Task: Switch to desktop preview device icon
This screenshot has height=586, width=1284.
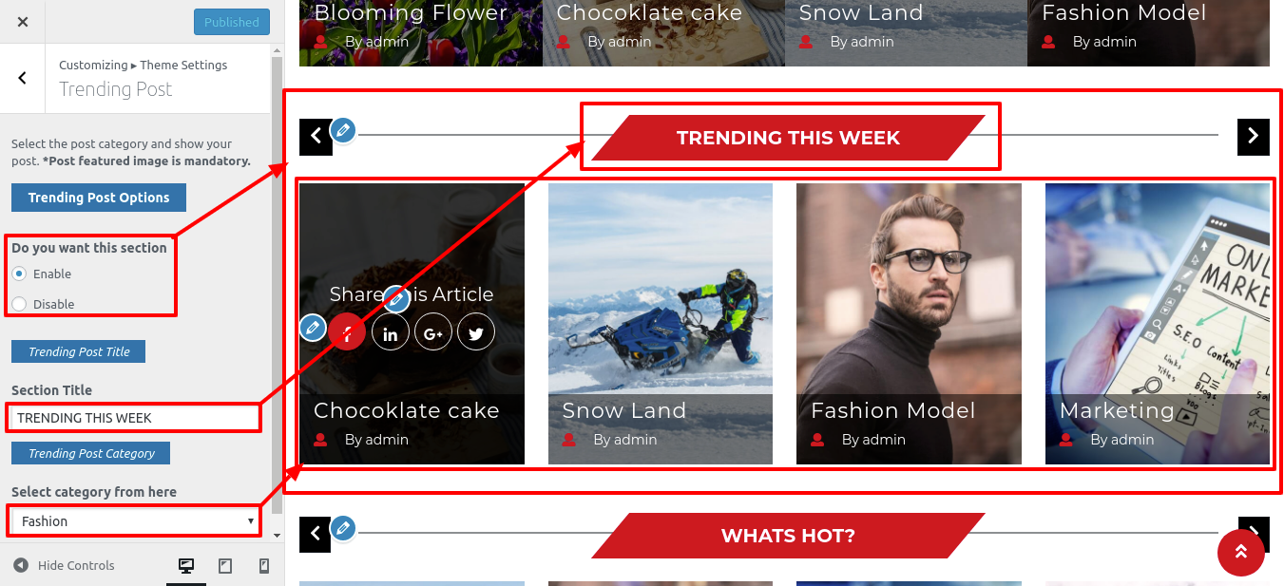Action: tap(186, 566)
